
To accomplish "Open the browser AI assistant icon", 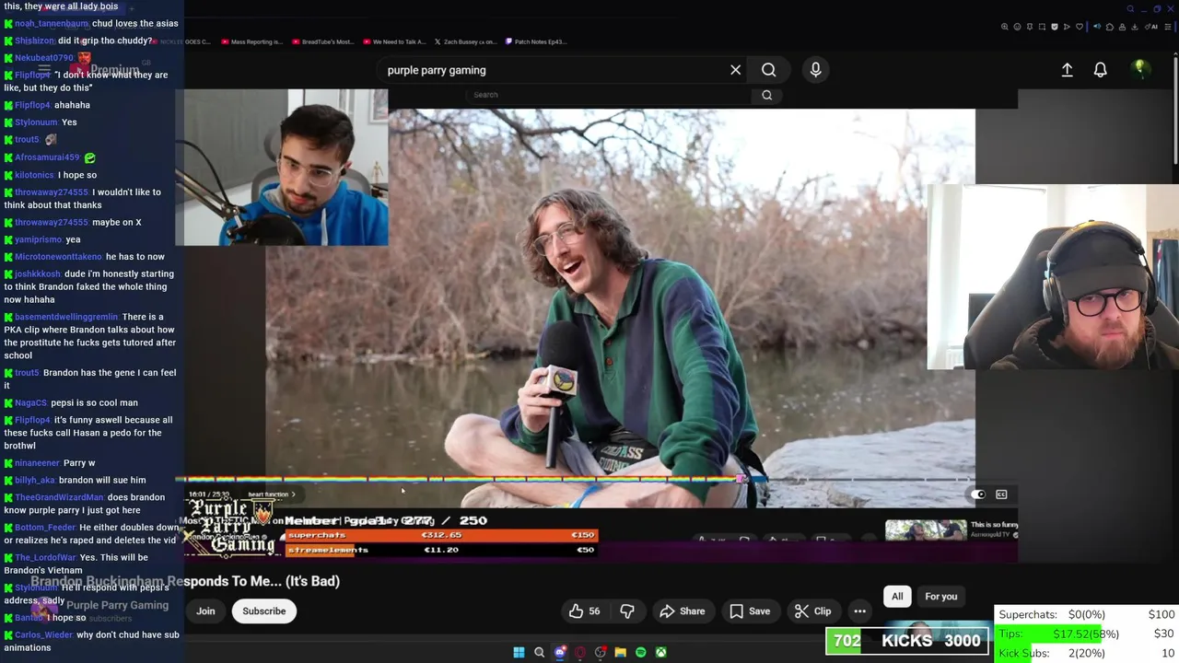I will point(1151,27).
